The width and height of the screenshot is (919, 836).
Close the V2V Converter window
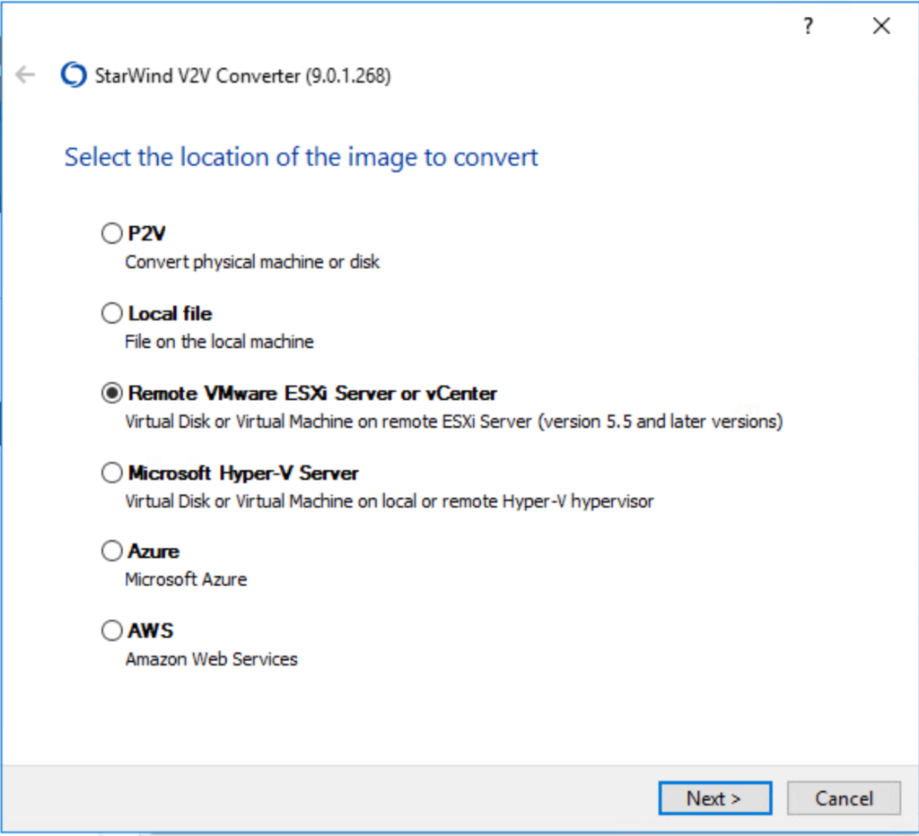[881, 26]
